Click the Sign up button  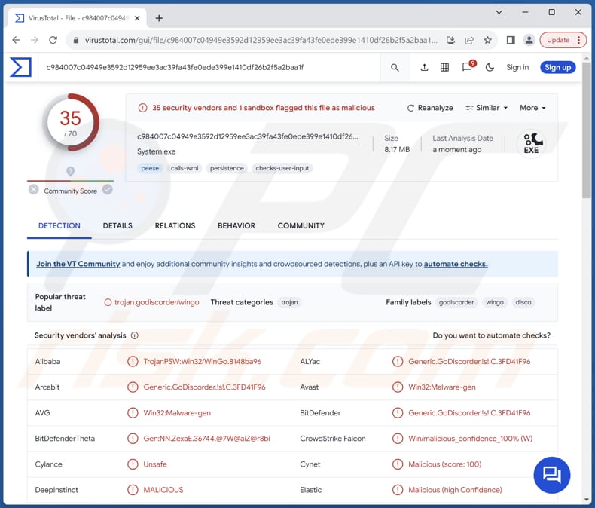tap(558, 68)
